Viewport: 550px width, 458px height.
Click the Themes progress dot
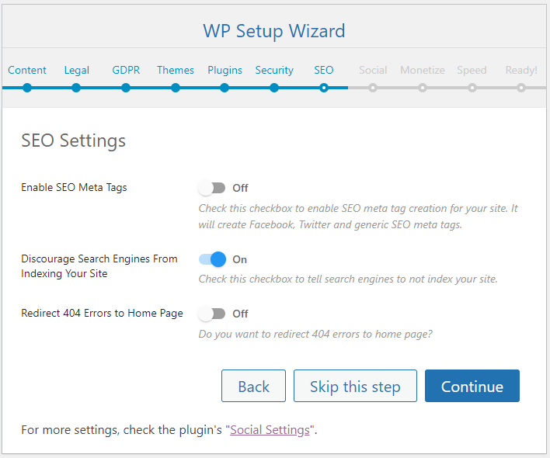(176, 88)
